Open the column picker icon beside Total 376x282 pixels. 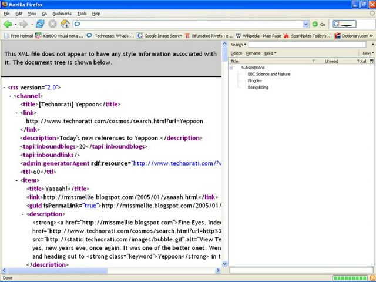coord(371,61)
